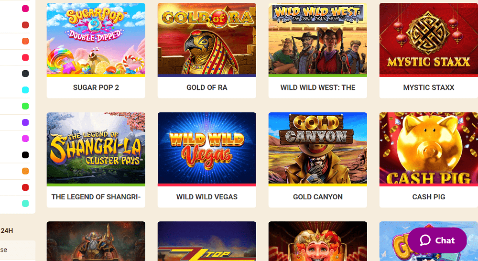This screenshot has height=261, width=478.
Task: Open the Sugar Pop 2 game thumbnail
Action: point(96,39)
